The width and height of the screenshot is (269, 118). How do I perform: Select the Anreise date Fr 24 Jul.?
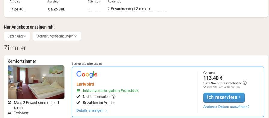pos(17,9)
